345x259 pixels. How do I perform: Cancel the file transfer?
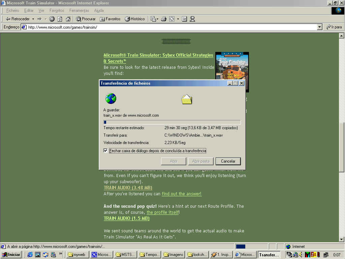pos(228,161)
